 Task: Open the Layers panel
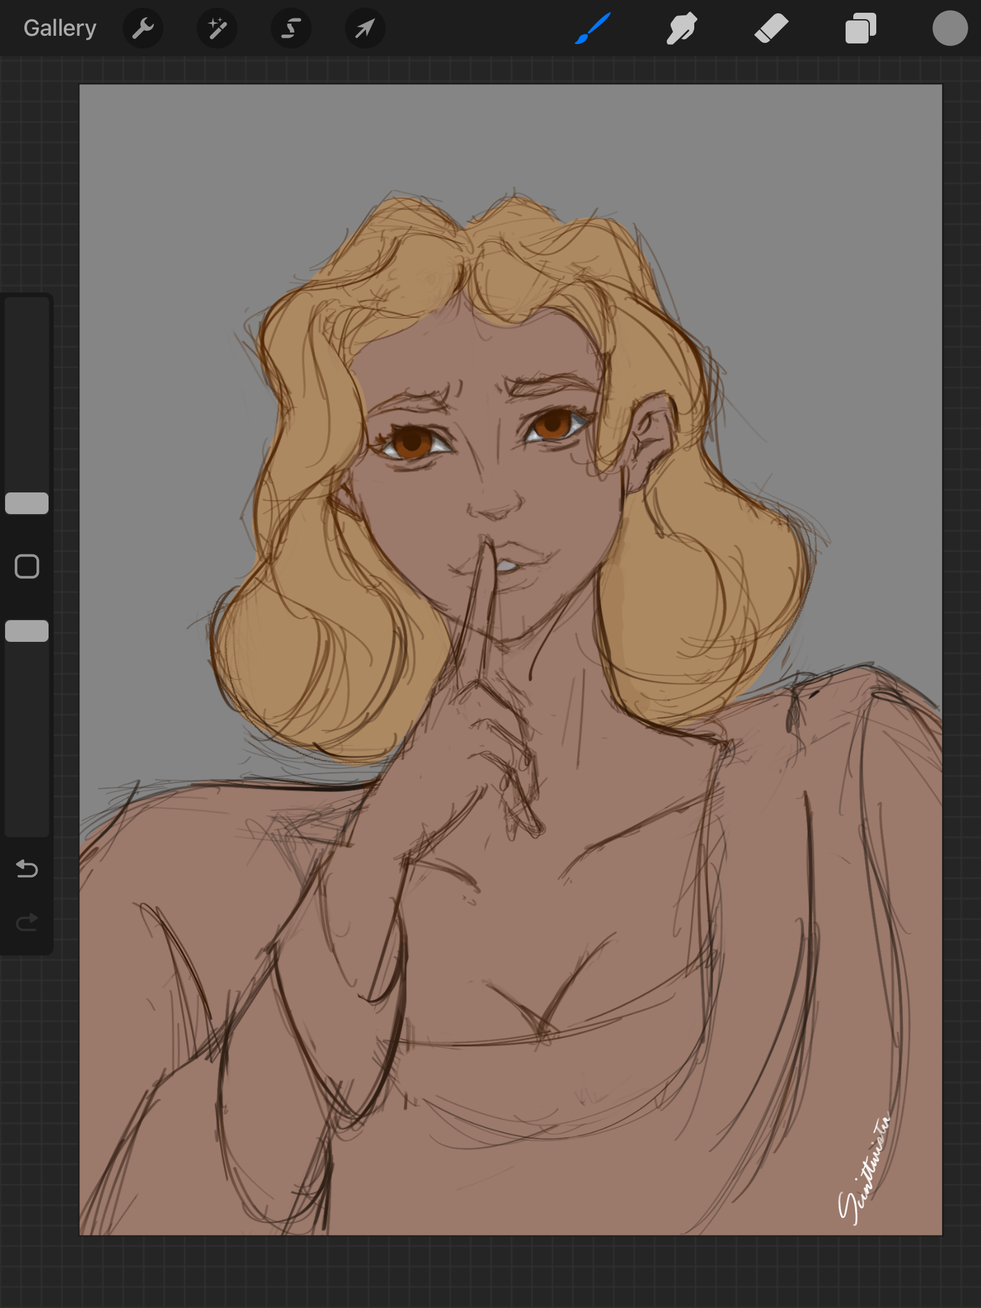860,28
